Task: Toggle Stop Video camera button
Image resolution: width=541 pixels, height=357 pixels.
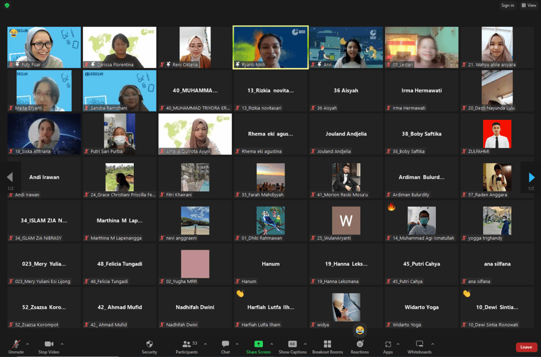Action: pyautogui.click(x=49, y=344)
